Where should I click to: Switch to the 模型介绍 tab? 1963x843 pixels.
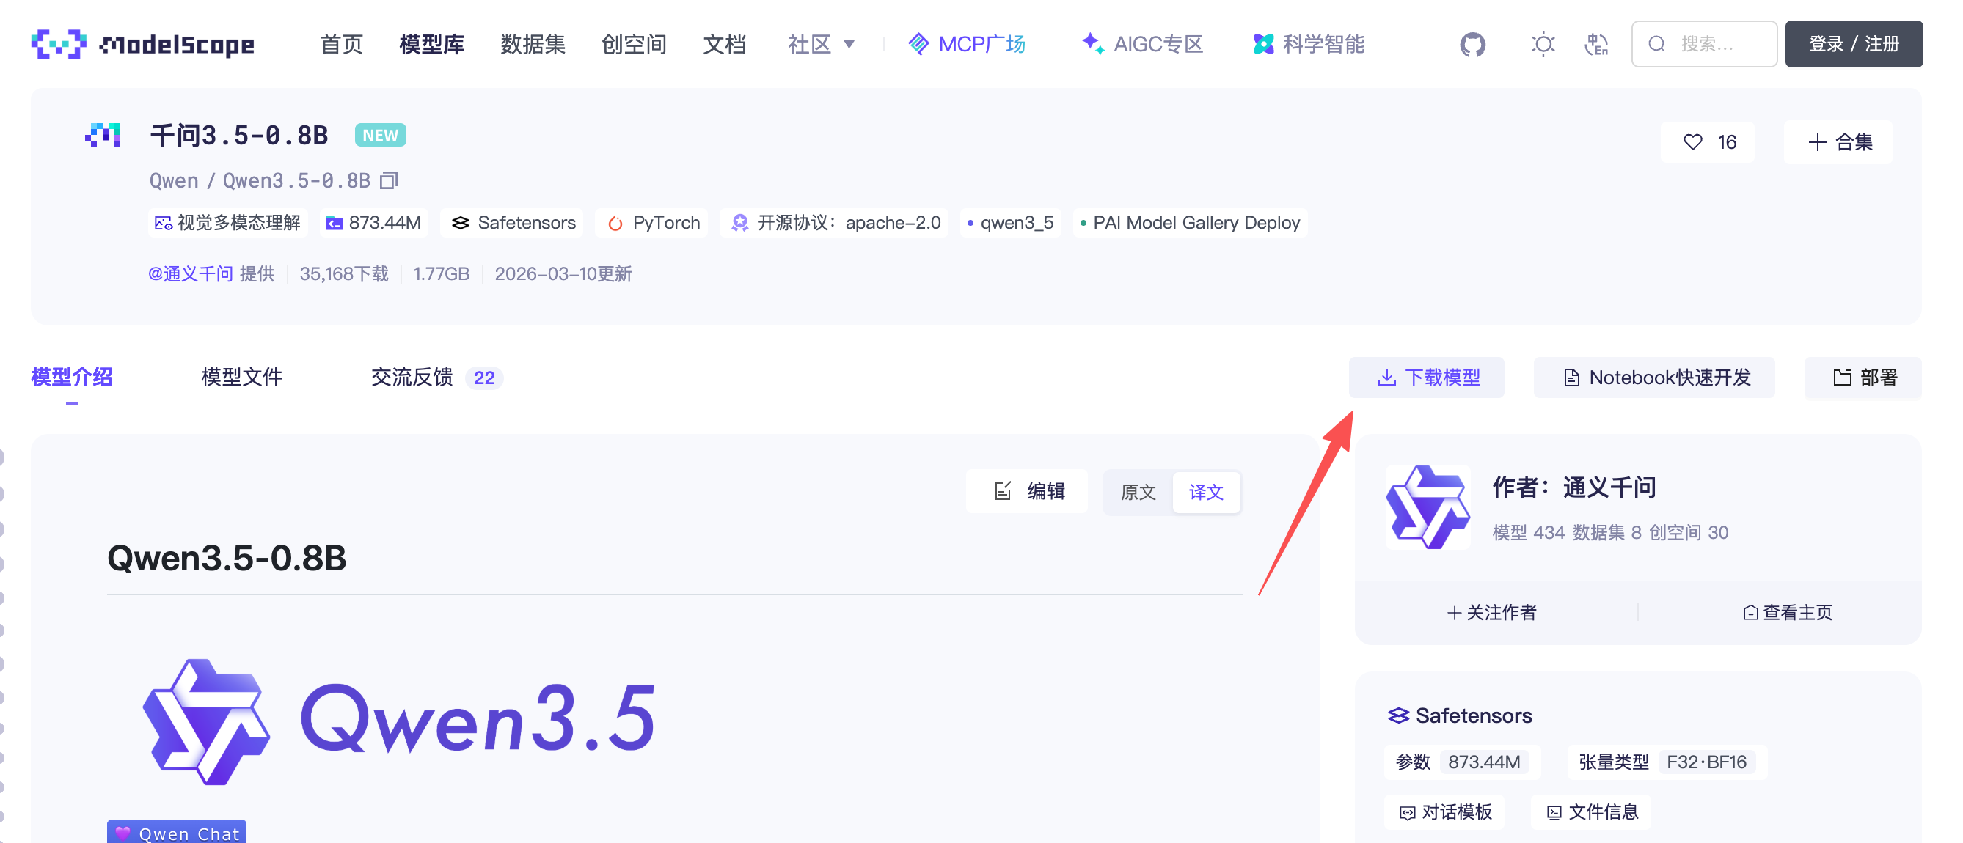[x=72, y=378]
